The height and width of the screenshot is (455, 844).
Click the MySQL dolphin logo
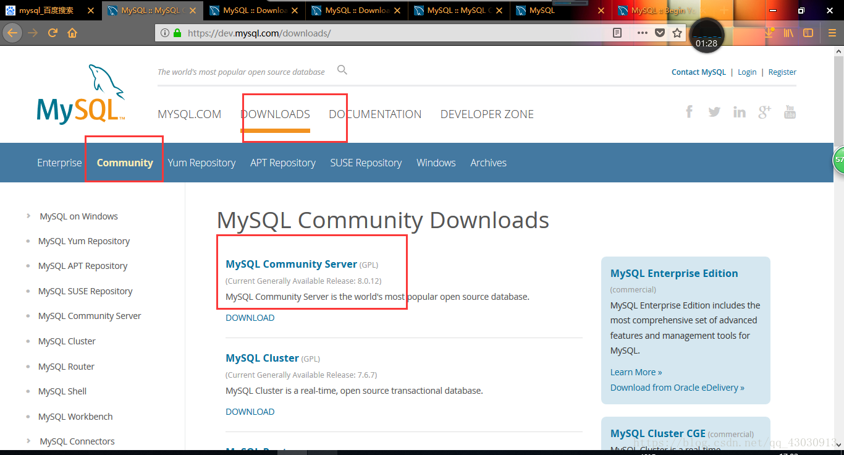coord(82,94)
